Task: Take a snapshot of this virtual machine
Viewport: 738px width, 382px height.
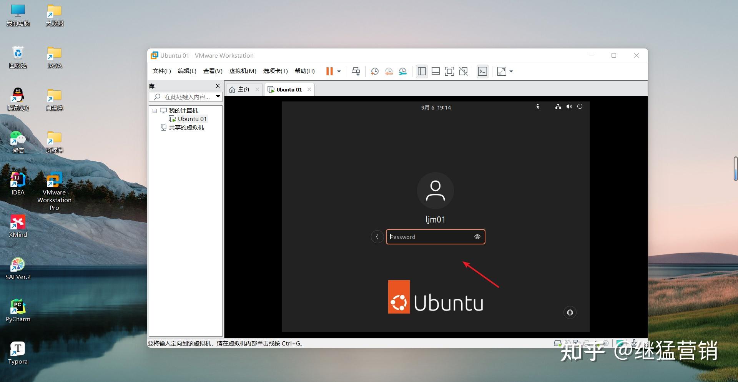Action: pyautogui.click(x=375, y=71)
